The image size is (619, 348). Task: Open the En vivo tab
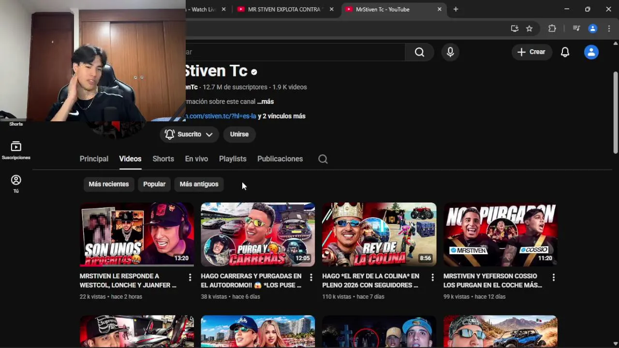tap(196, 159)
